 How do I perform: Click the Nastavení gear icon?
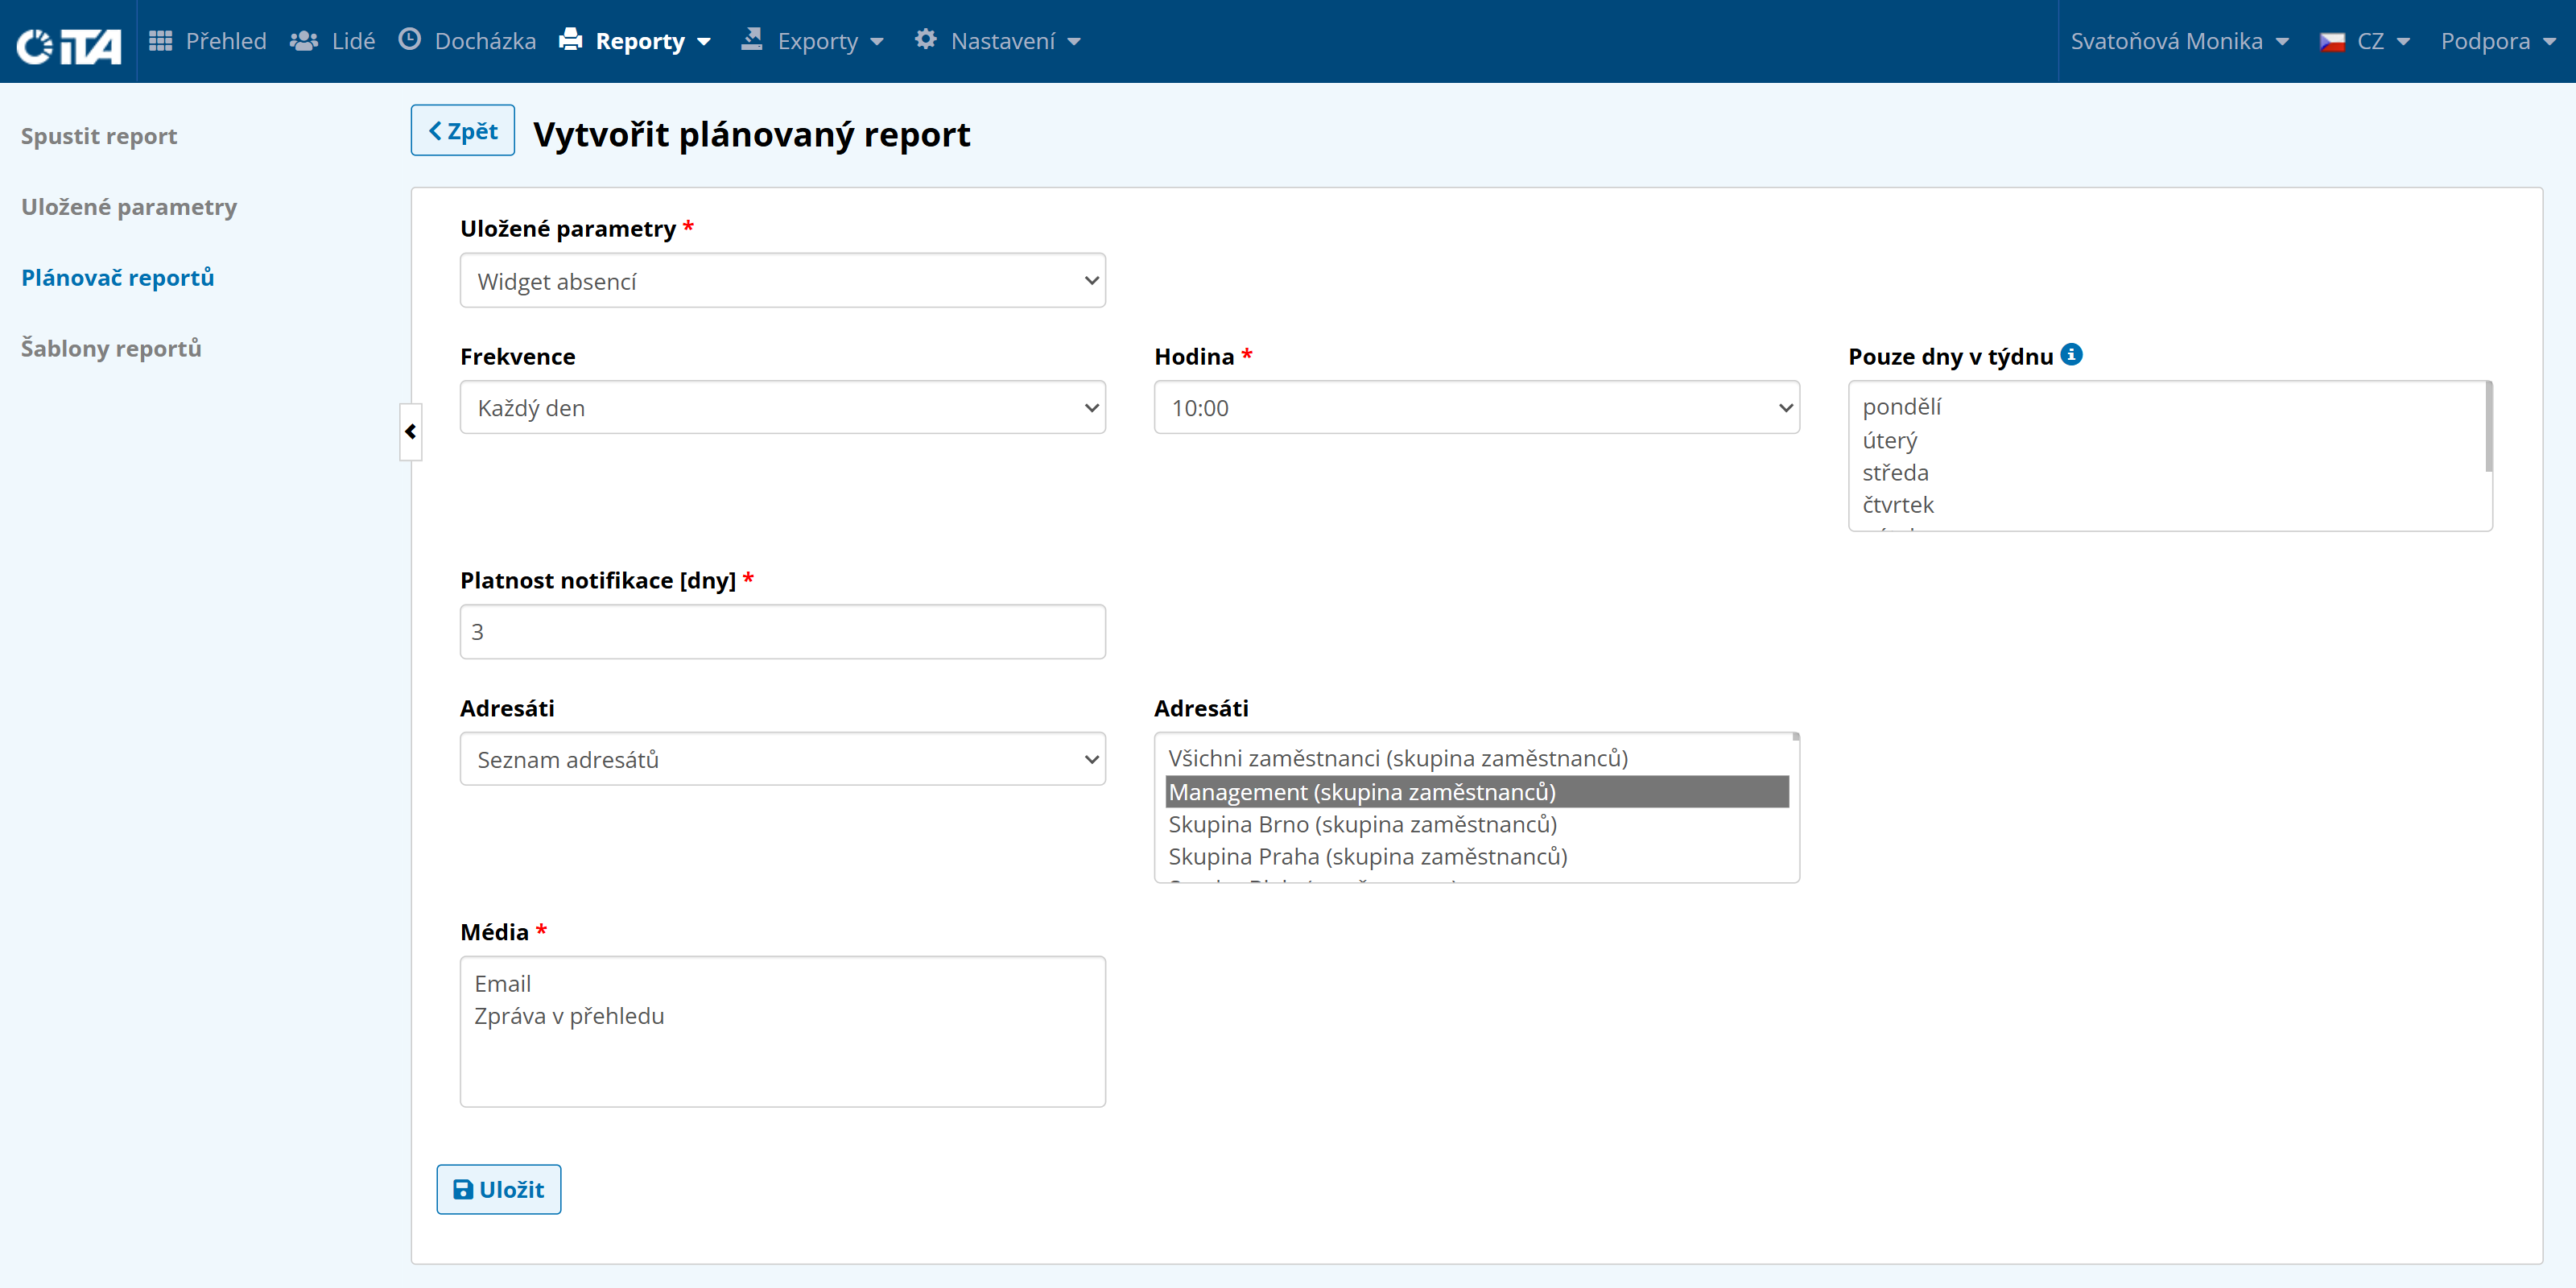coord(926,40)
